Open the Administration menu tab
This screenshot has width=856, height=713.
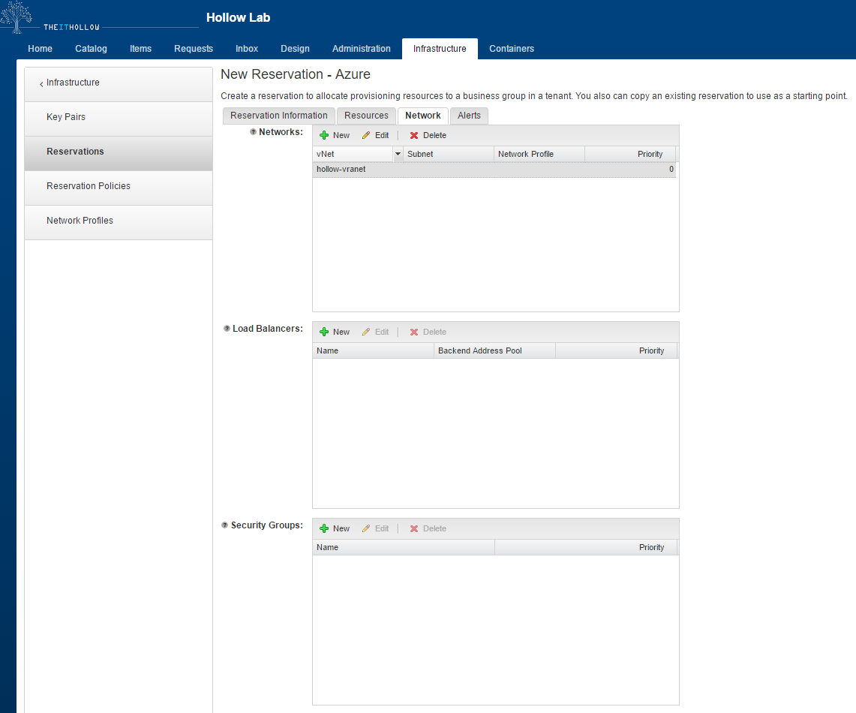click(x=361, y=49)
